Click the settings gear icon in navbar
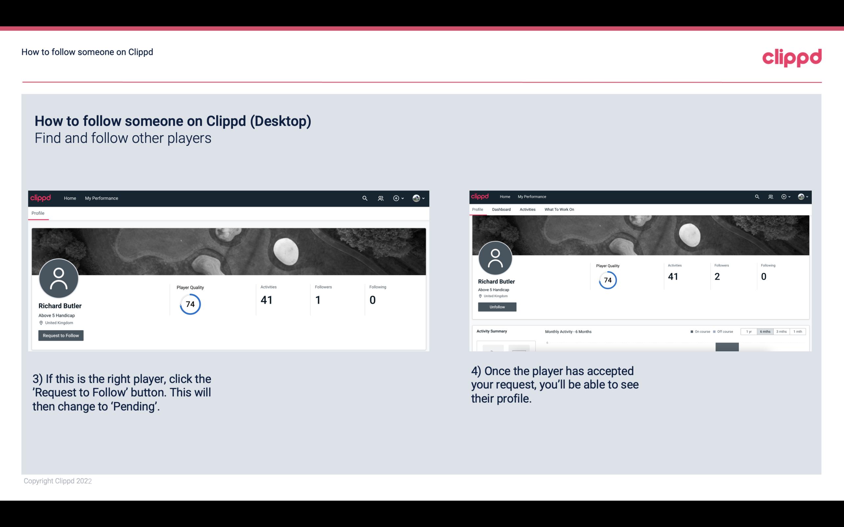Screen dimensions: 844x527 [x=396, y=198]
